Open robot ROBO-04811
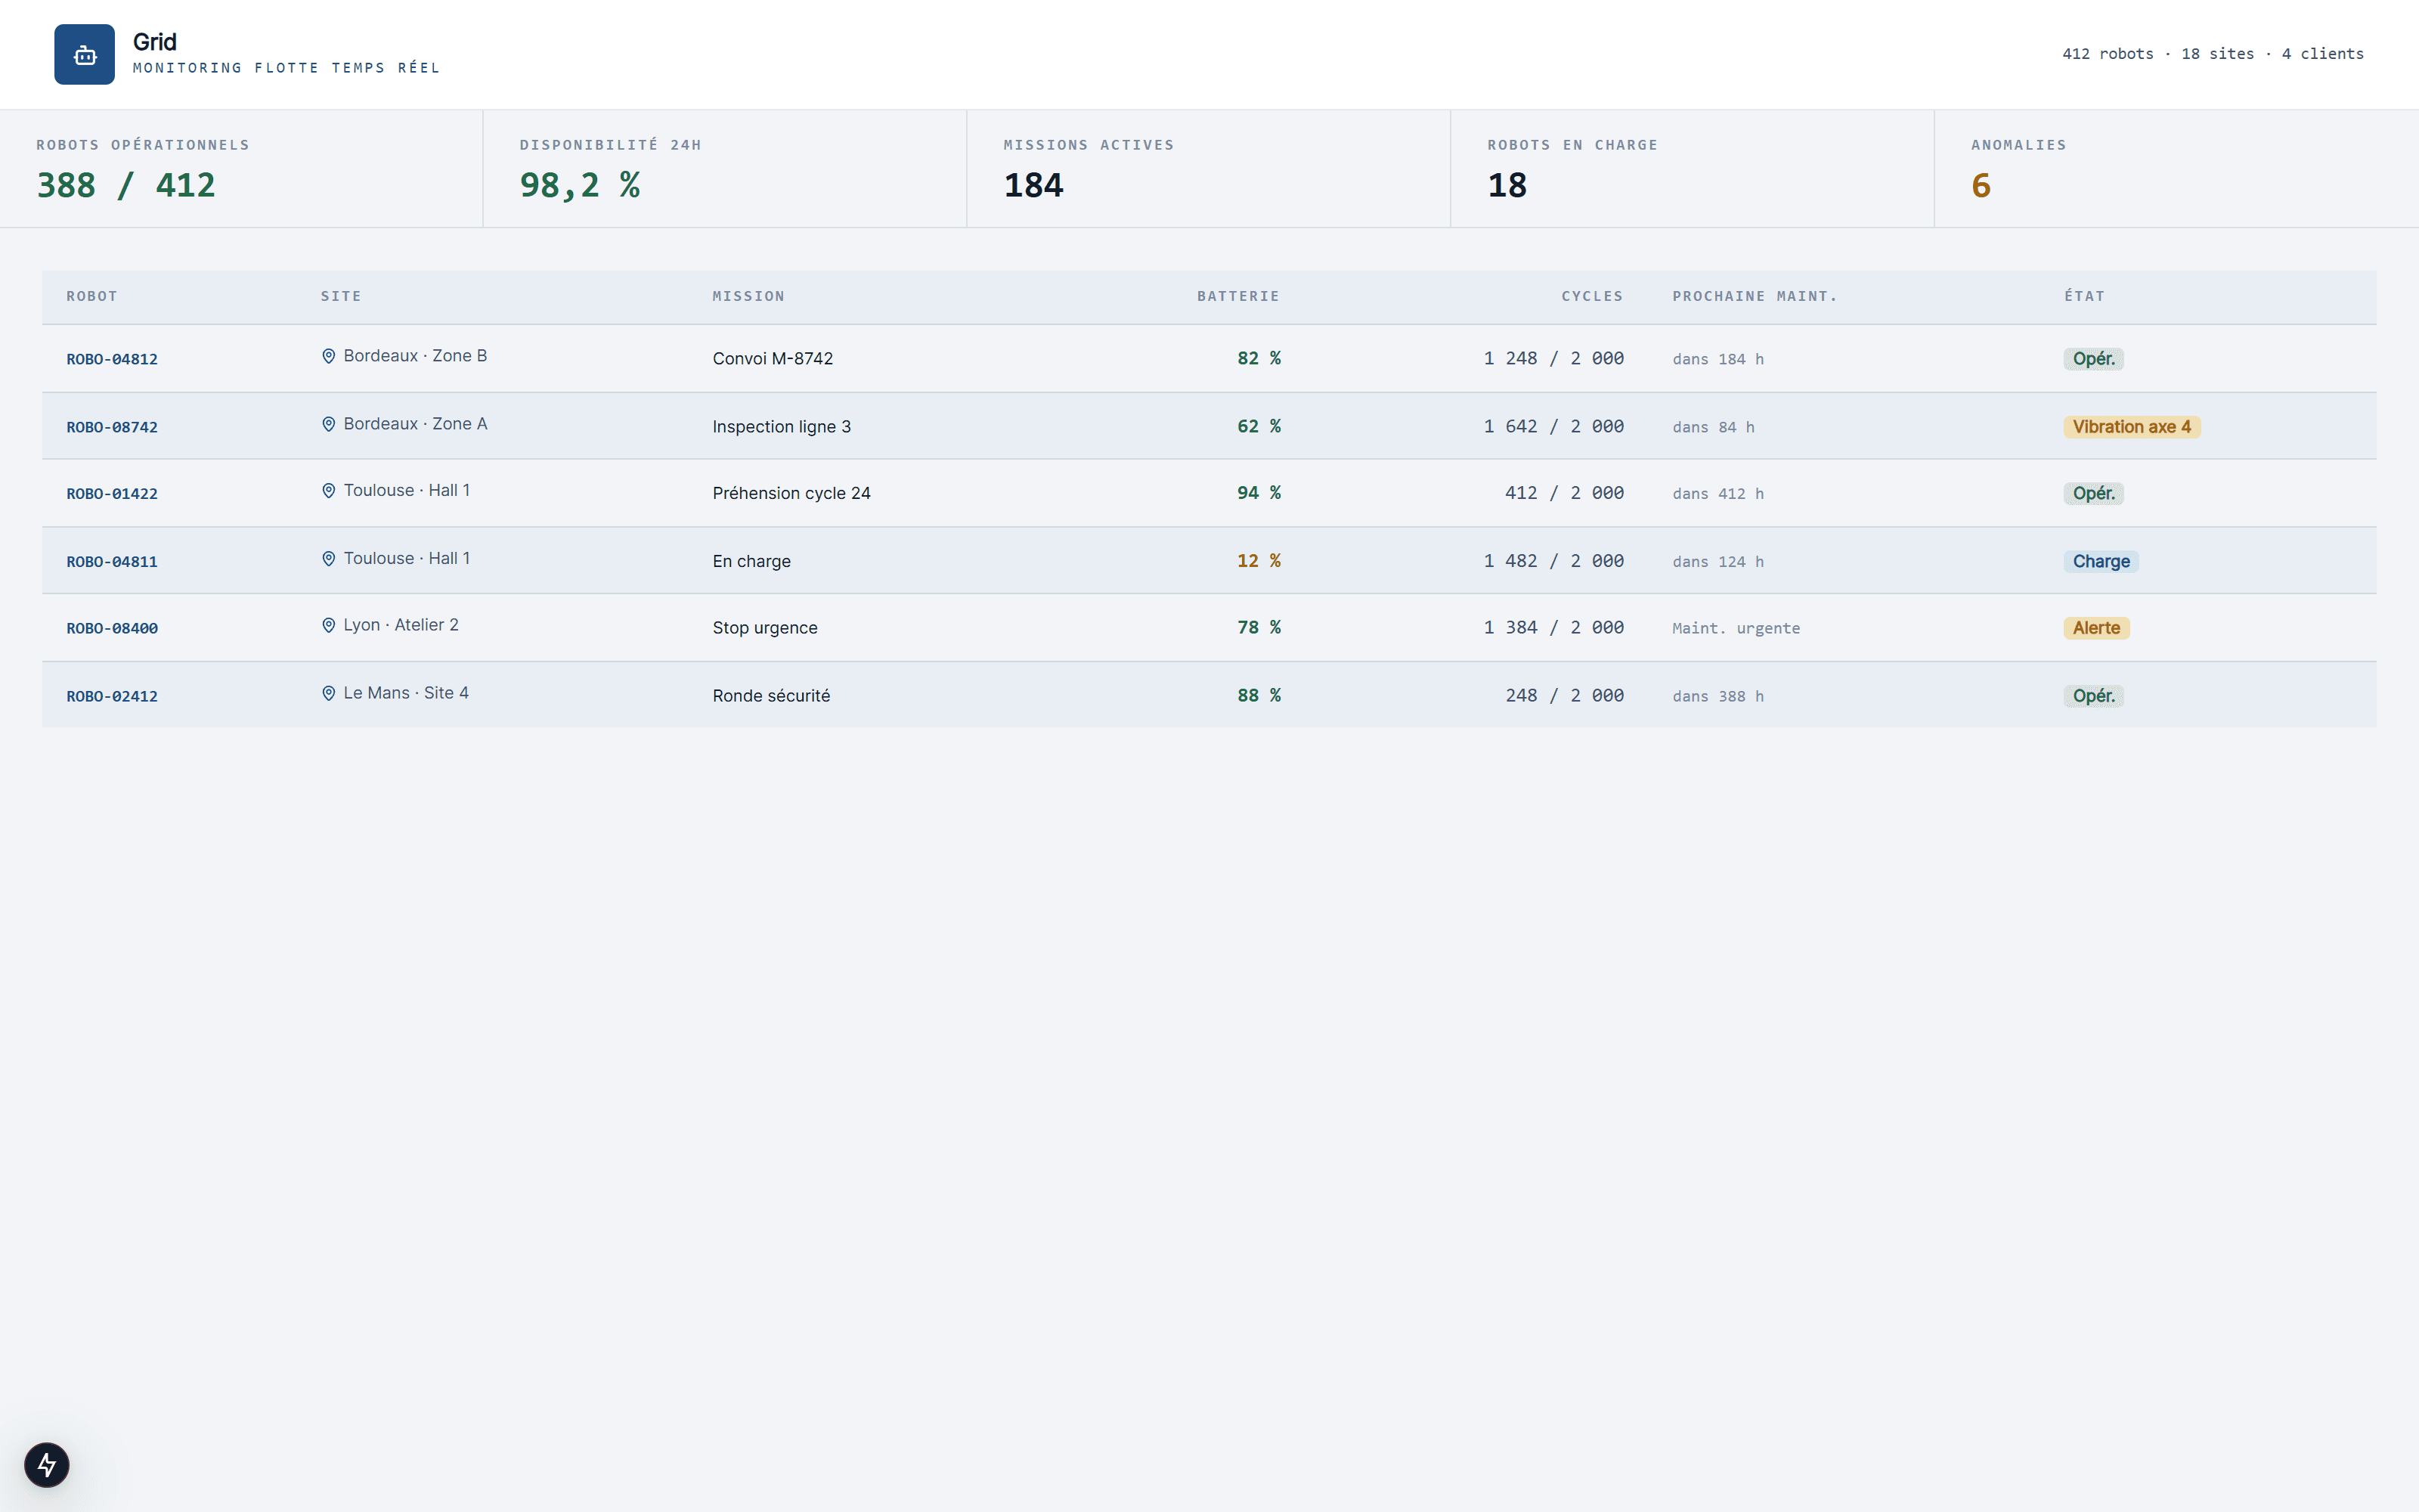 [x=112, y=562]
